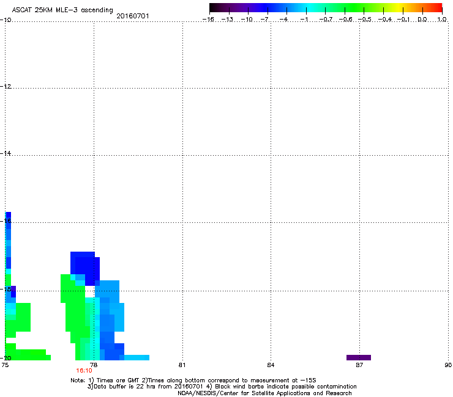Click the longitude axis label '84'
The image size is (453, 397).
click(271, 365)
